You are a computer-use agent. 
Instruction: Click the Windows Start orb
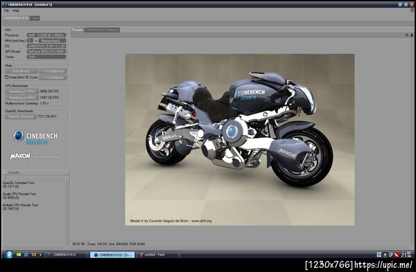tap(9, 255)
